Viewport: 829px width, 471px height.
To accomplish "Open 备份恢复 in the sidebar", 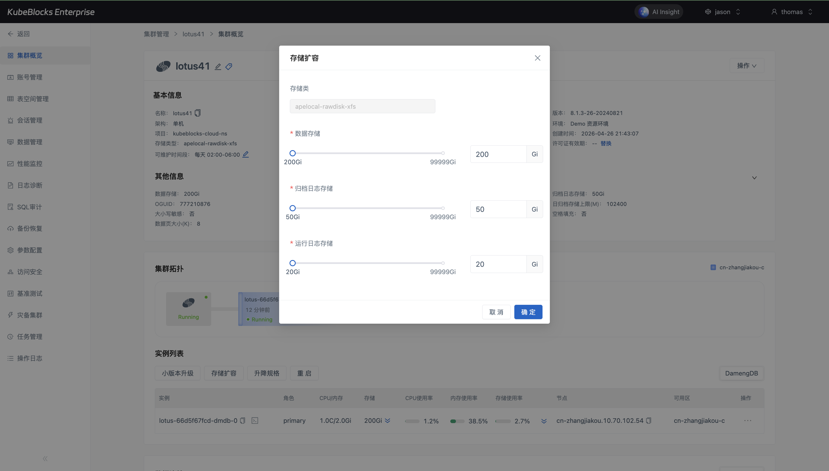I will point(29,228).
